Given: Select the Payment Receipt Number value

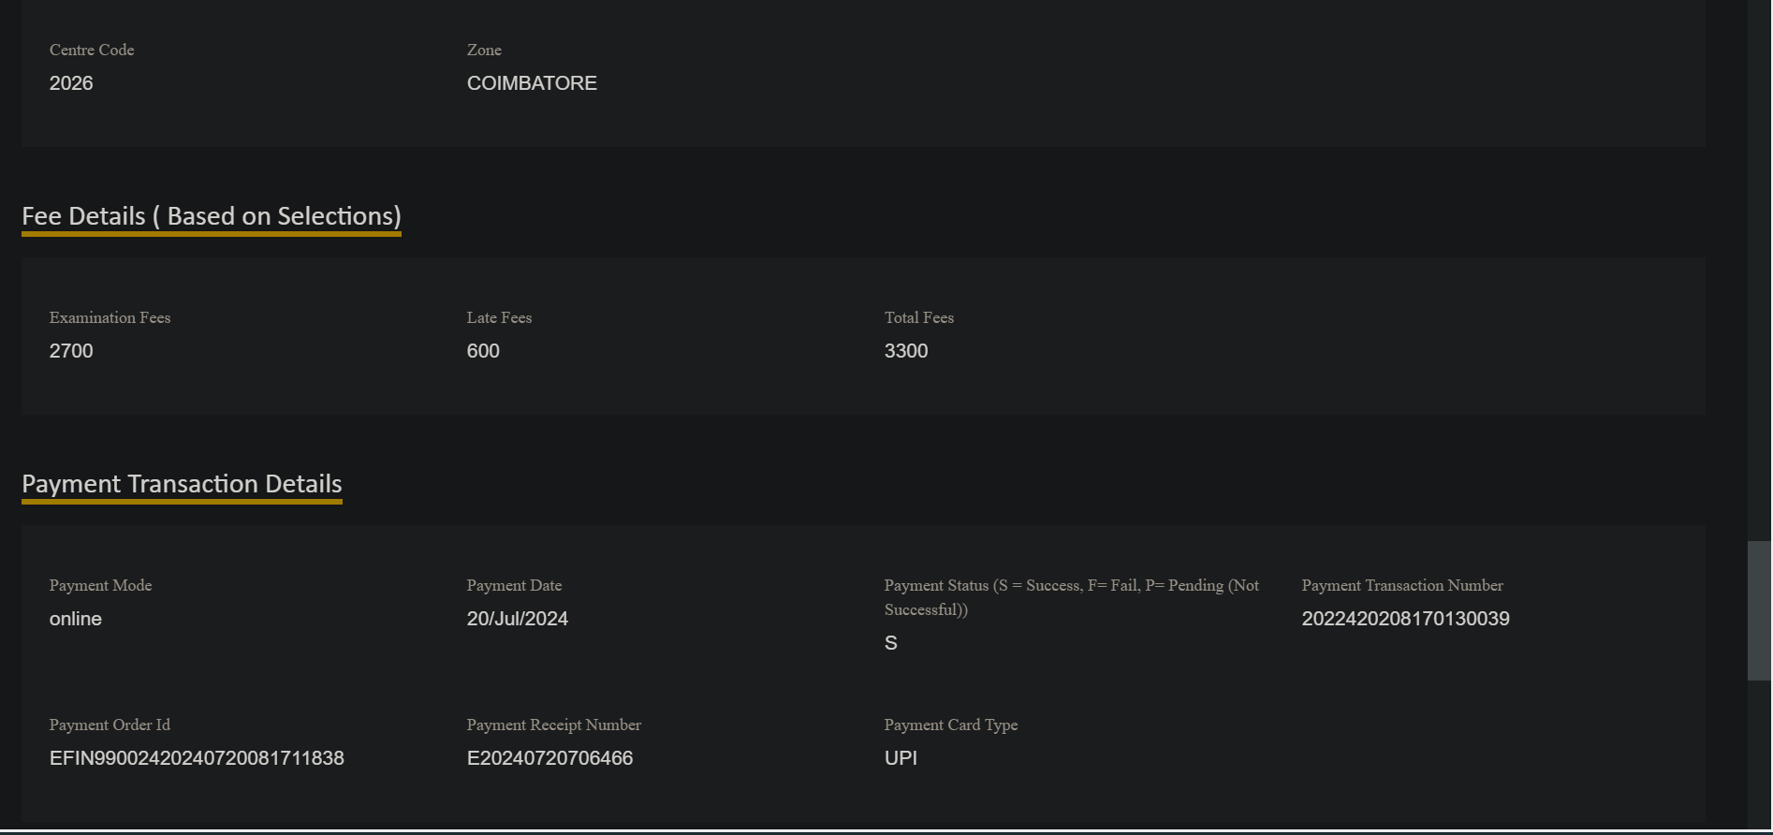Looking at the screenshot, I should point(549,758).
